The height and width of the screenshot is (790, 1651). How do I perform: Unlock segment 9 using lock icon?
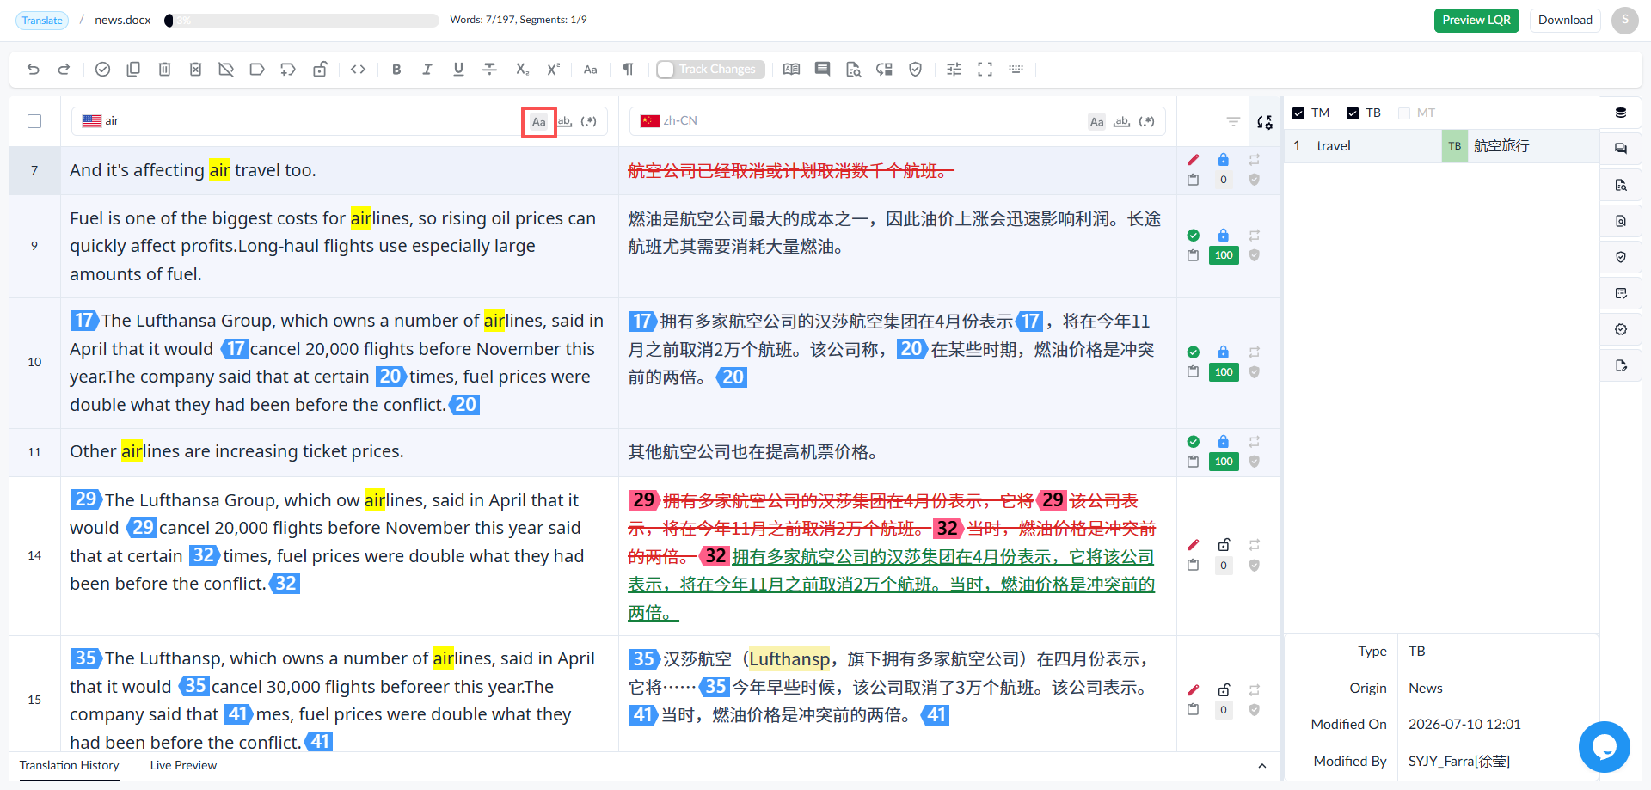coord(1223,236)
